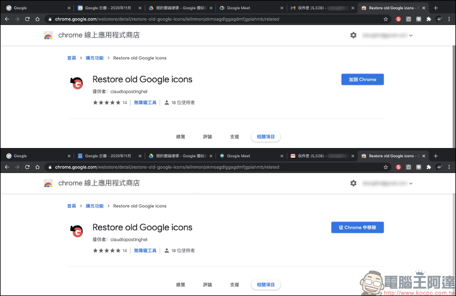This screenshot has height=296, width=456.
Task: Select 評論 section in bottom window
Action: (207, 285)
